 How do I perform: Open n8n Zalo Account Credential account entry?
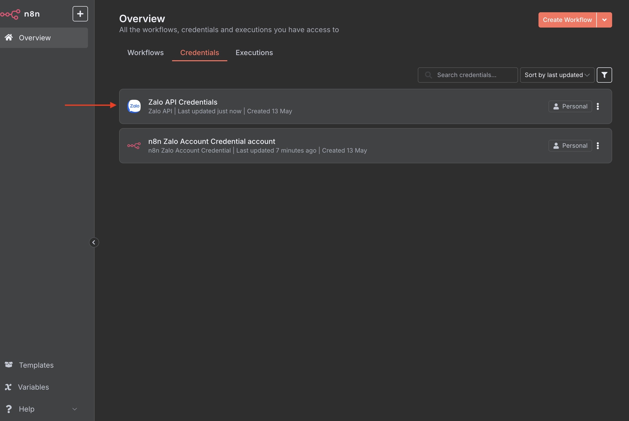coord(365,145)
